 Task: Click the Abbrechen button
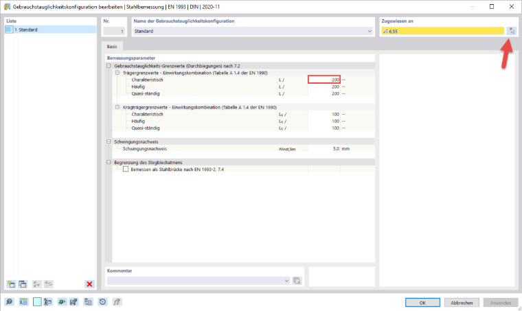pyautogui.click(x=462, y=303)
